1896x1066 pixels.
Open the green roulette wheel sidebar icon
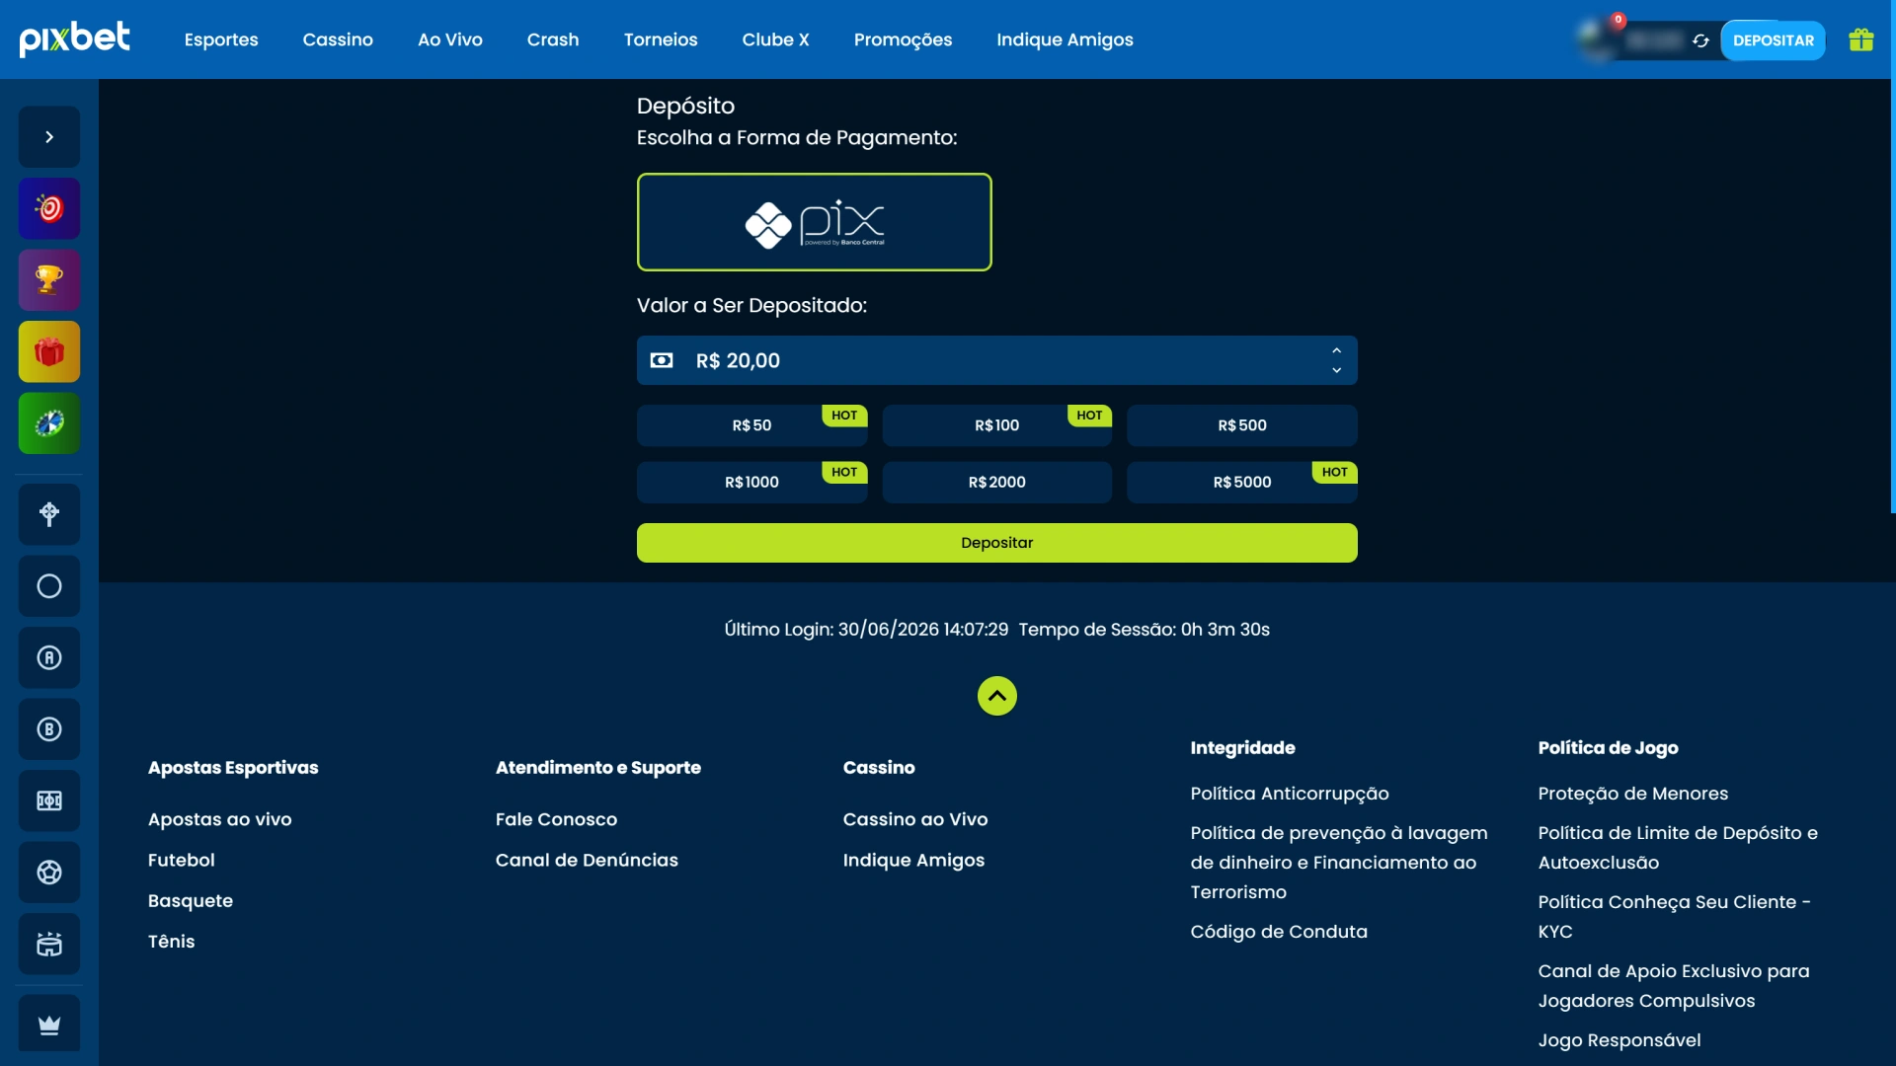(49, 423)
